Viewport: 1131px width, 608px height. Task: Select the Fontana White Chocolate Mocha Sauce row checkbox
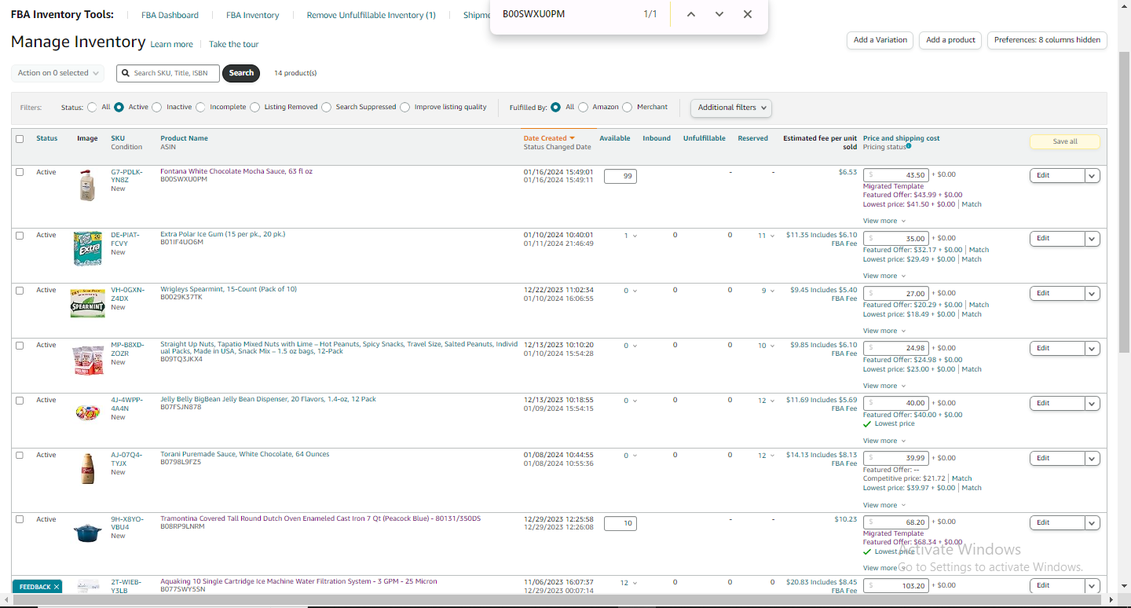coord(20,172)
